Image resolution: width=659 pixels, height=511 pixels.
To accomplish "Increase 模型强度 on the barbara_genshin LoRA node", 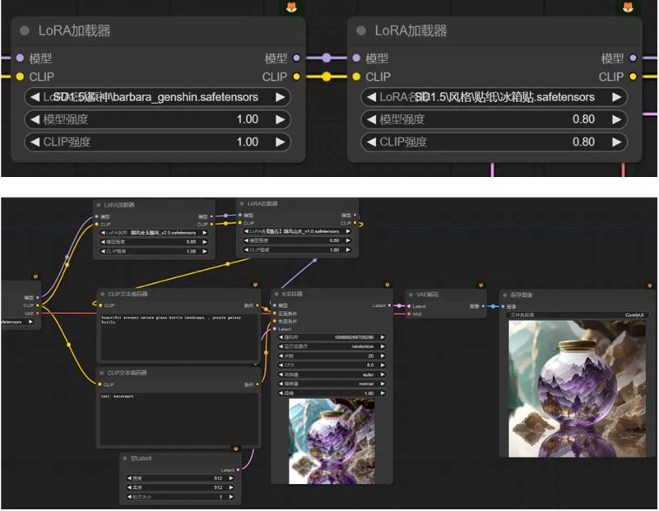I will pyautogui.click(x=281, y=119).
